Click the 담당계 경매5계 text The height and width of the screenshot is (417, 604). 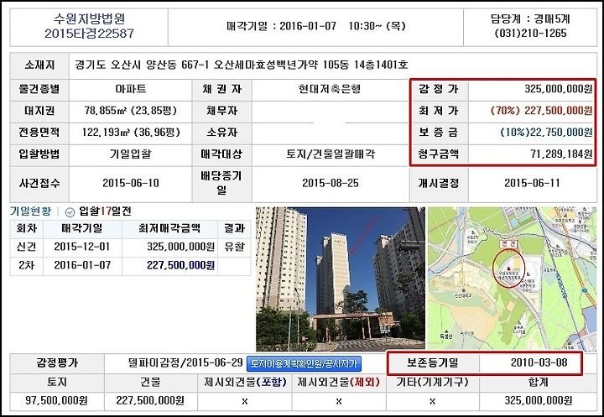click(x=530, y=19)
